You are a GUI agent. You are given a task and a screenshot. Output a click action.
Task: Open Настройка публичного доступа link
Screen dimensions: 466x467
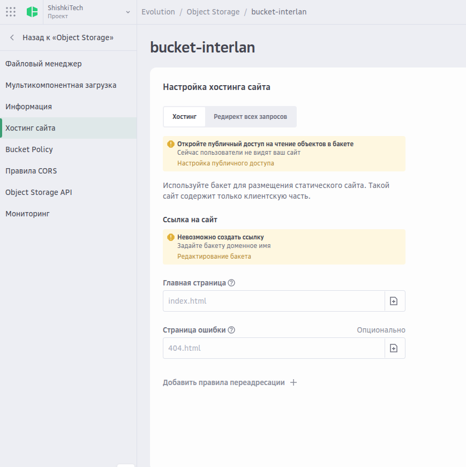tap(226, 163)
